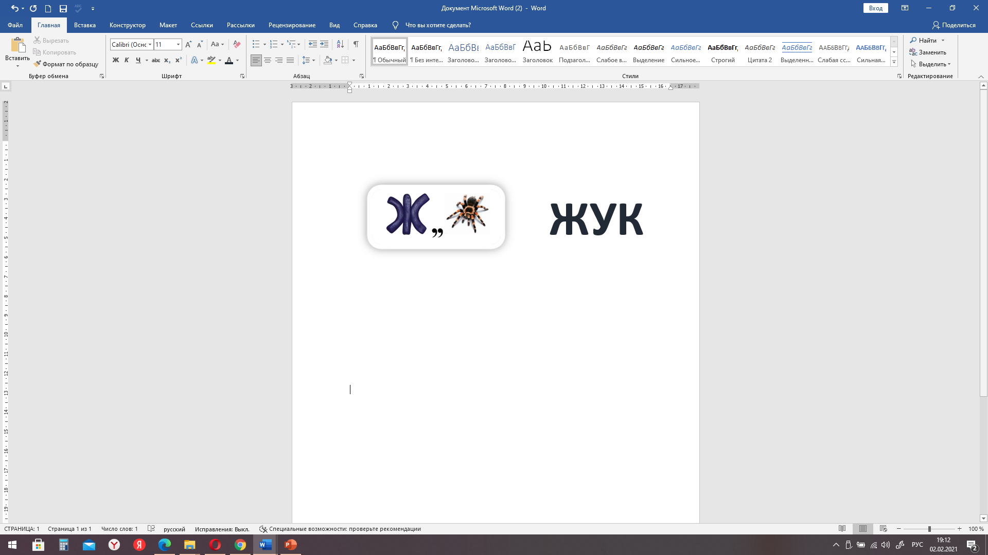Switch to Read Mode view icon

point(842,529)
